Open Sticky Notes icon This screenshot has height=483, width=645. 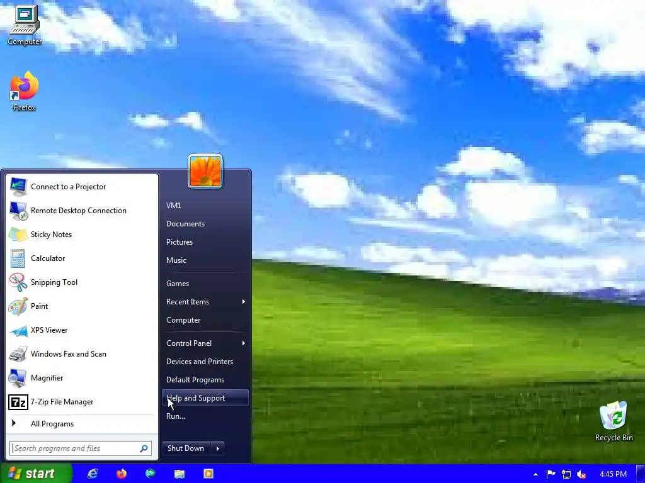[18, 235]
